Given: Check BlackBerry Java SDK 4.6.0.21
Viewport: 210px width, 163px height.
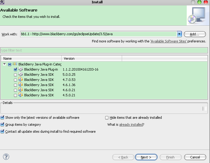Looking at the screenshot, I should click(x=15, y=90).
